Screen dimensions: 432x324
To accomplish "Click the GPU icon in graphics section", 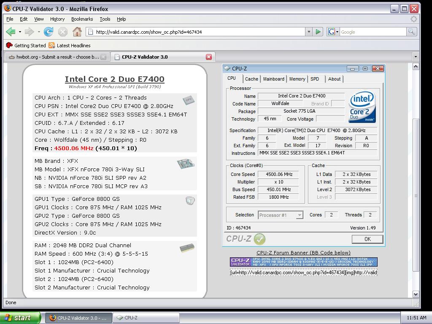I will pos(190,200).
